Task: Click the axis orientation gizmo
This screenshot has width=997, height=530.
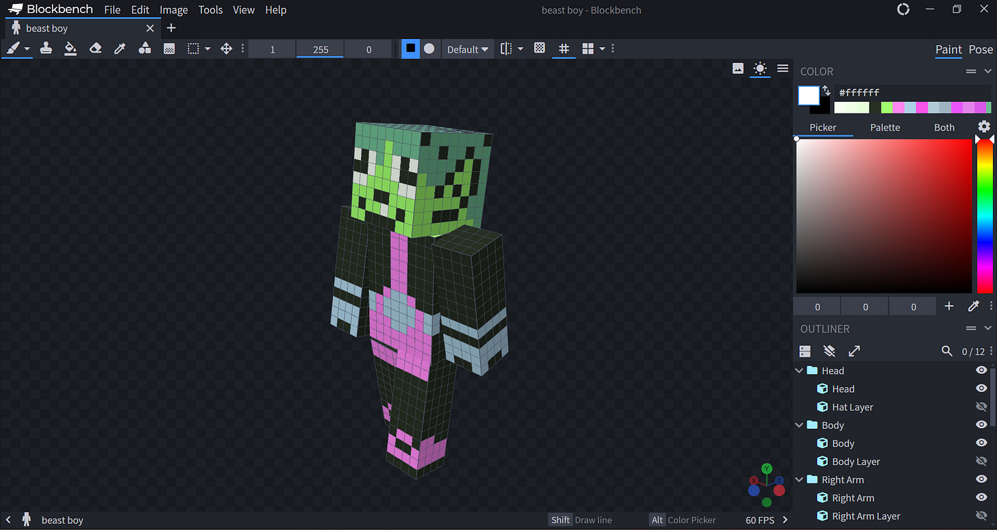Action: 767,485
